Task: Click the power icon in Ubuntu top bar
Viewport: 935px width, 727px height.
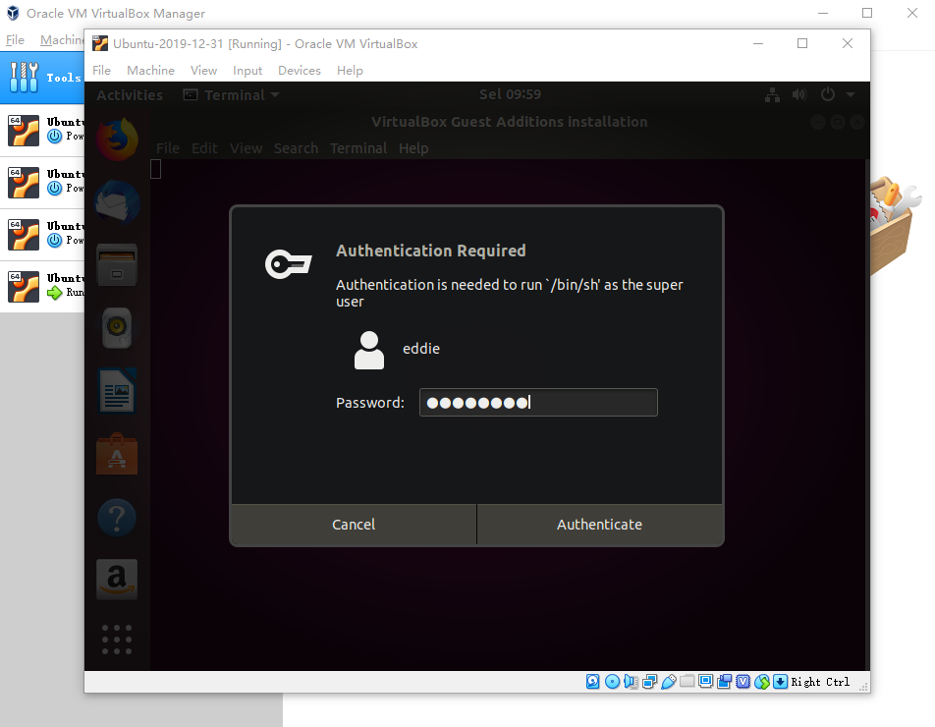Action: [828, 94]
